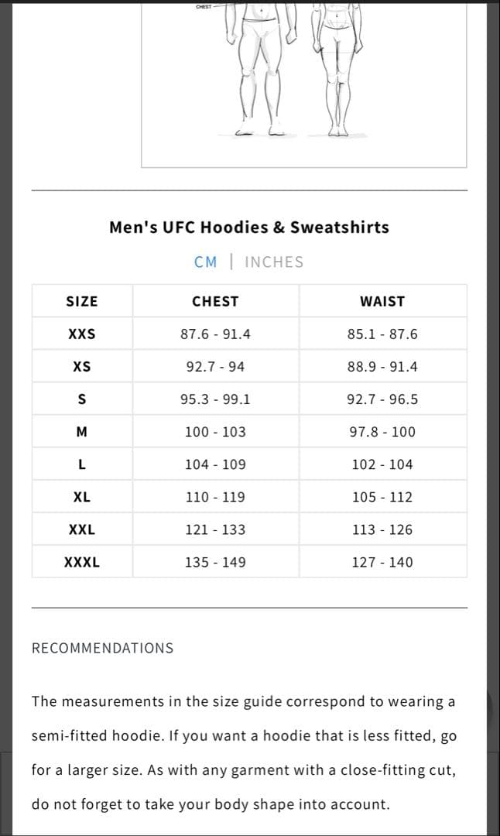Click the Men's UFC Hoodies & Sweatshirts title

coord(249,227)
